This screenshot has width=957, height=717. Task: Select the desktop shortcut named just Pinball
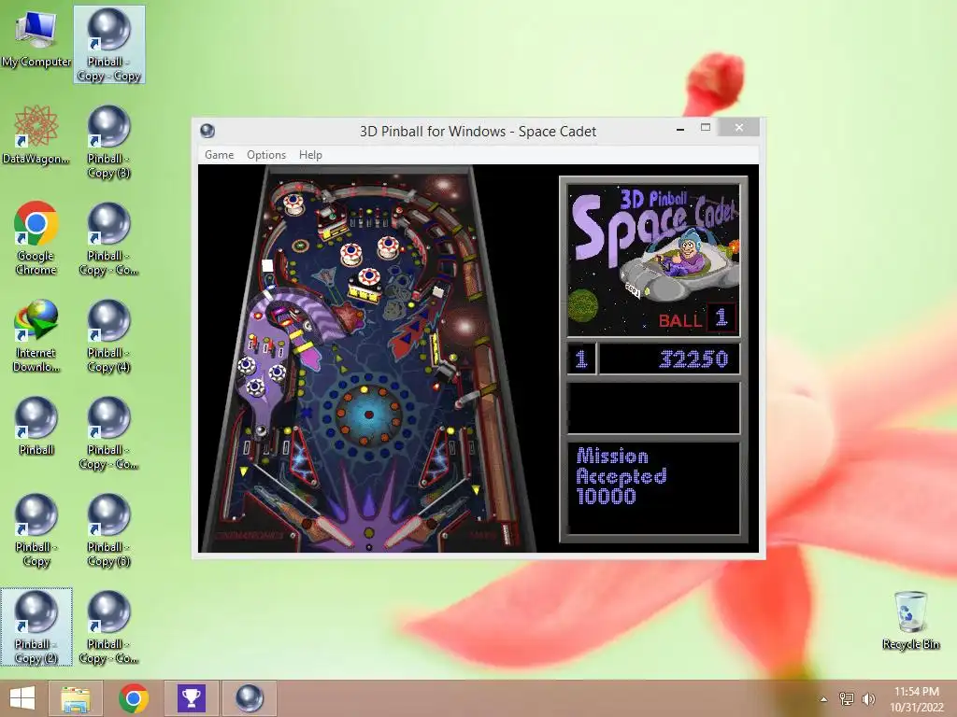click(36, 426)
